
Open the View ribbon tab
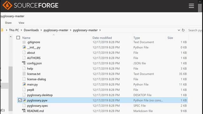21,23
